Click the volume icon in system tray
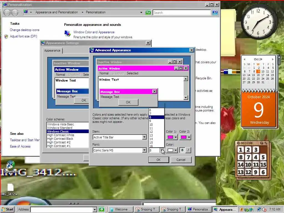 [264, 210]
